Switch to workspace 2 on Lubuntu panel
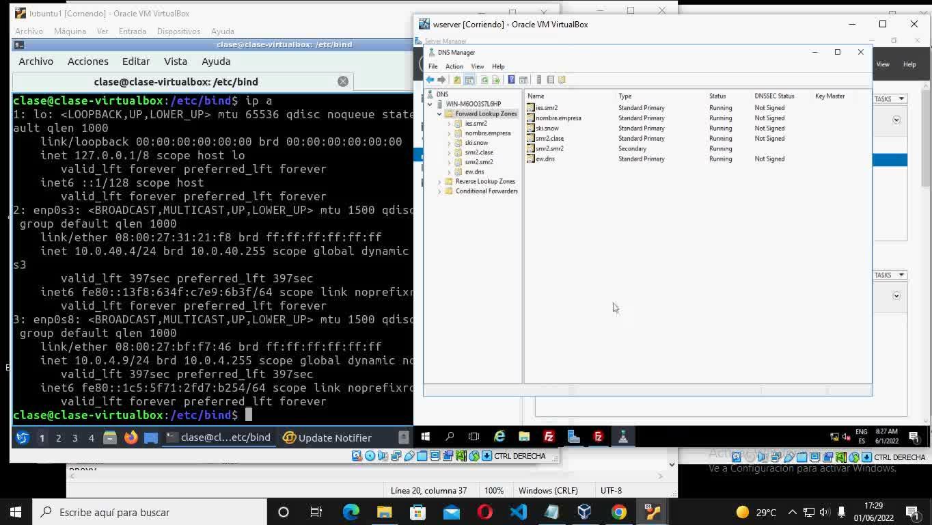This screenshot has width=932, height=525. pyautogui.click(x=58, y=437)
